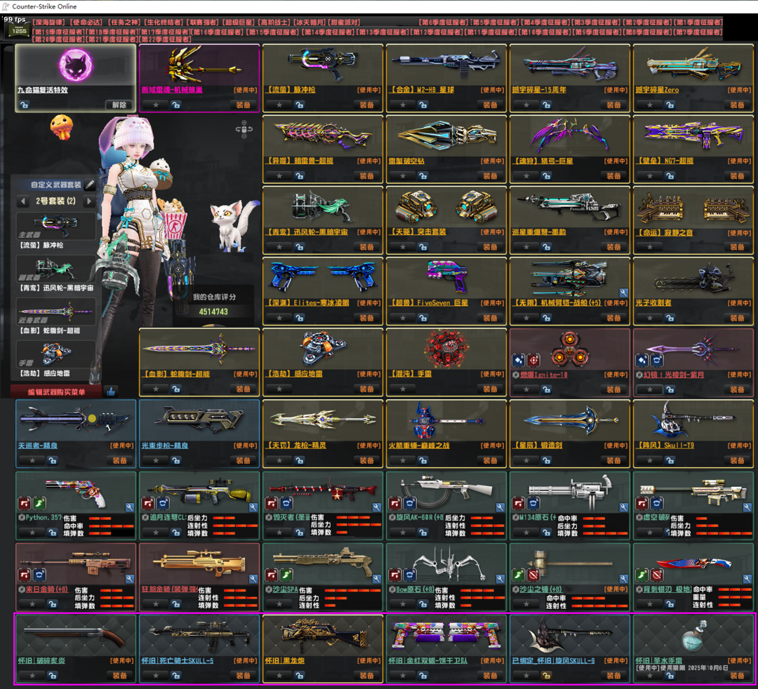Click blue reload badge on 追月连弩
This screenshot has width=758, height=689.
163,504
